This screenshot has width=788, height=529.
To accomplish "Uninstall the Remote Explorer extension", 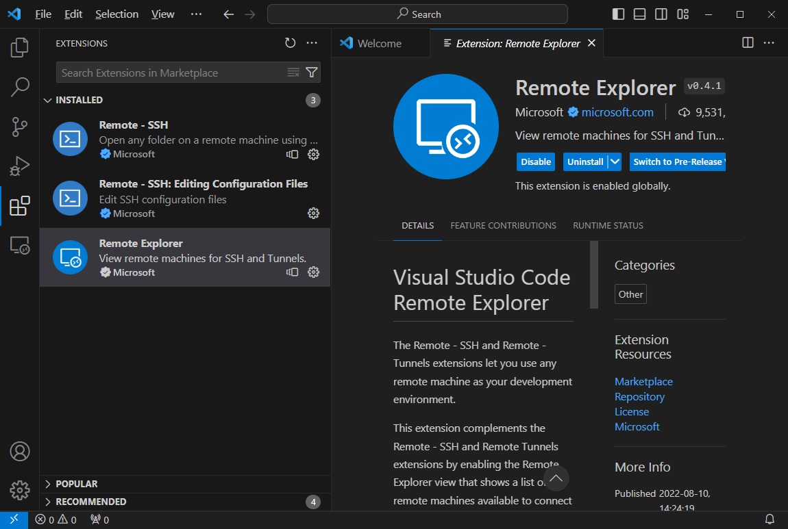I will [x=586, y=162].
